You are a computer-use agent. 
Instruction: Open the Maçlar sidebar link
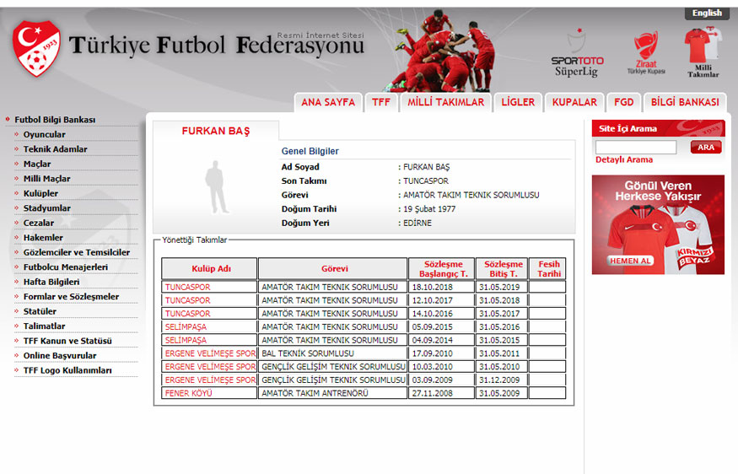37,164
